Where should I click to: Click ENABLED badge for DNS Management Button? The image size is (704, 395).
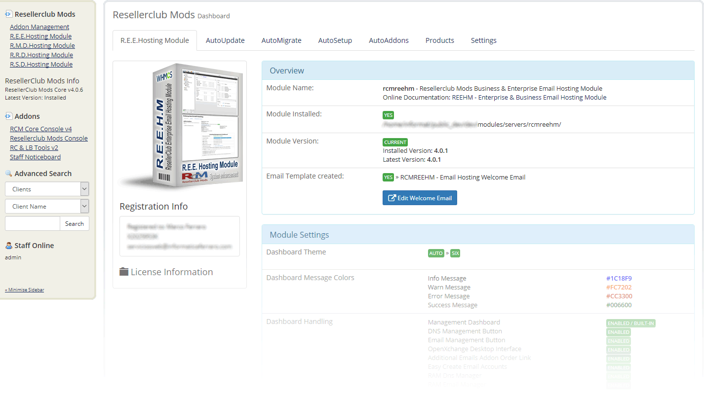(x=619, y=332)
